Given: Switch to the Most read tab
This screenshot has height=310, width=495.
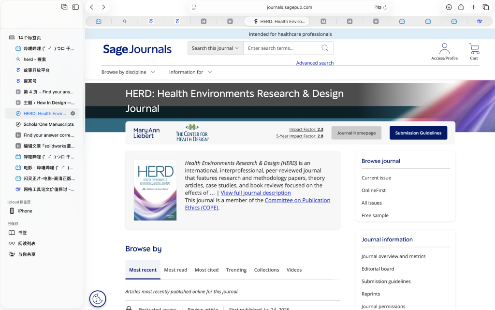Looking at the screenshot, I should click(x=175, y=270).
